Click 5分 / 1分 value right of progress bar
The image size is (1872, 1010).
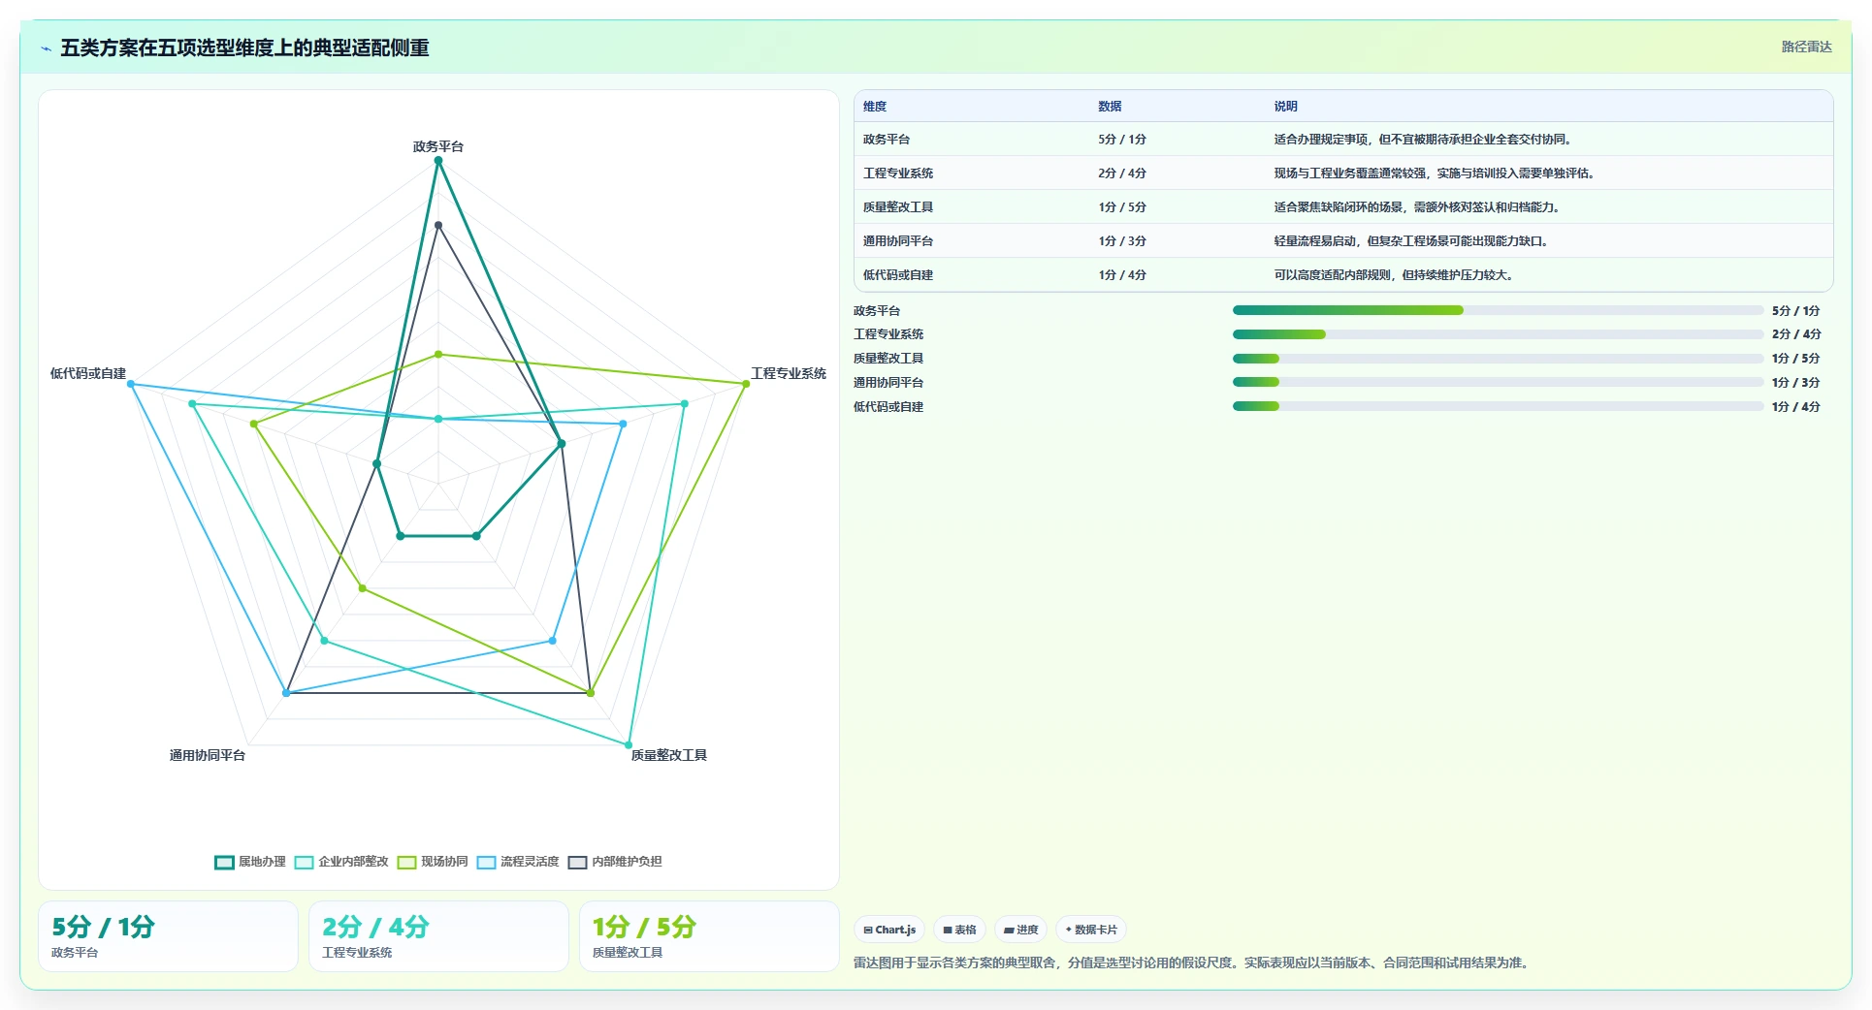[x=1796, y=311]
